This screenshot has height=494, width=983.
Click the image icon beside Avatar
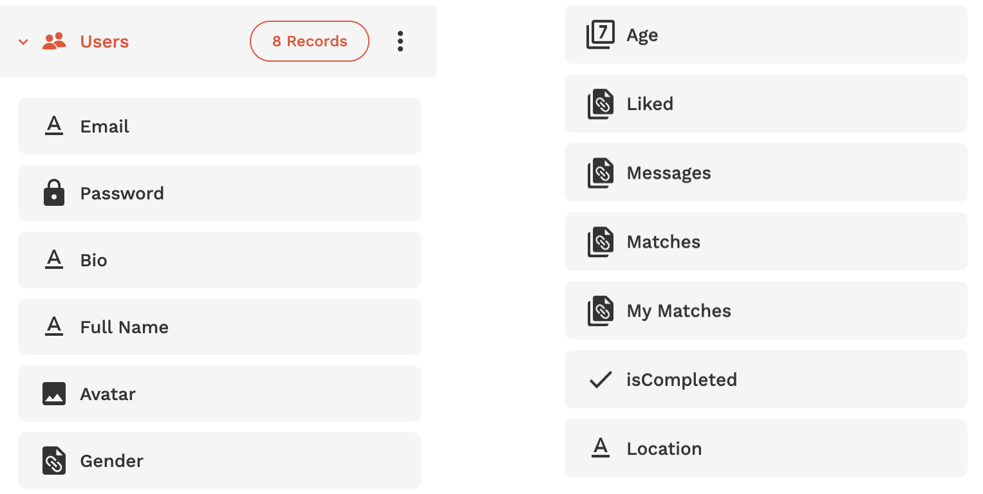54,394
